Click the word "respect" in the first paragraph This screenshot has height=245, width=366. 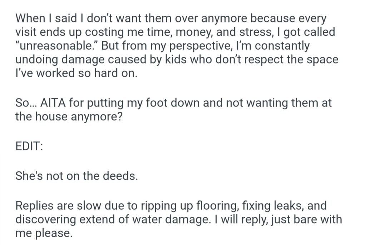[274, 60]
